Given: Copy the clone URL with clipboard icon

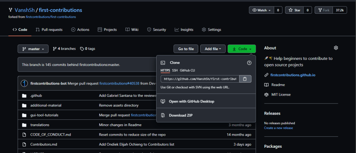Looking at the screenshot, I should coord(245,79).
